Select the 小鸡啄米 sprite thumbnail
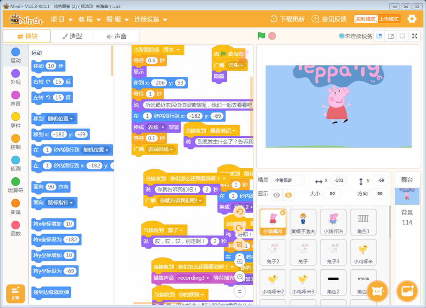The height and width of the screenshot is (308, 426). (363, 252)
